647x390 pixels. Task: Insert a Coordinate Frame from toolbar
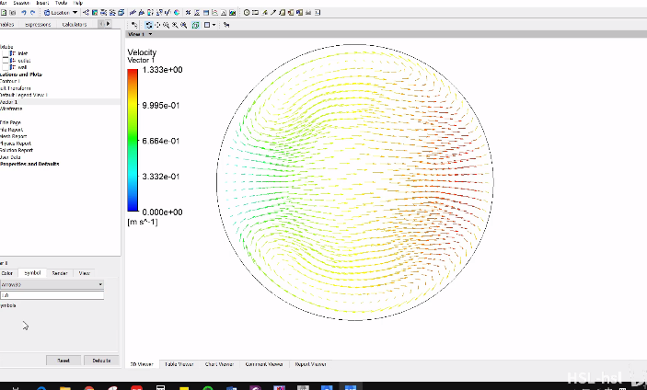[141, 12]
